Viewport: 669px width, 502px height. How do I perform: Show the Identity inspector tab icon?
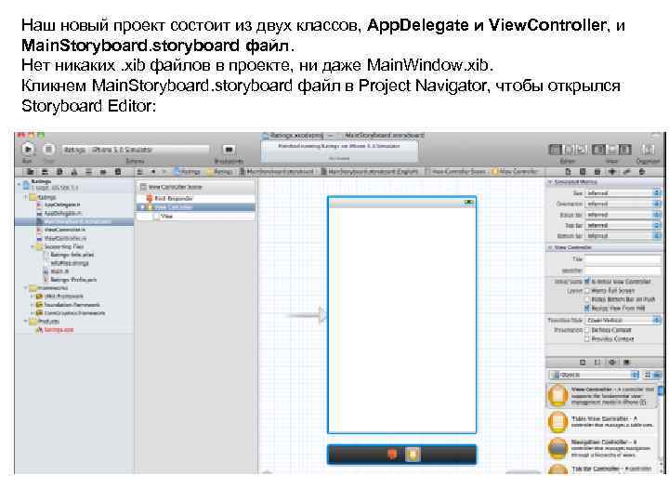pyautogui.click(x=597, y=172)
